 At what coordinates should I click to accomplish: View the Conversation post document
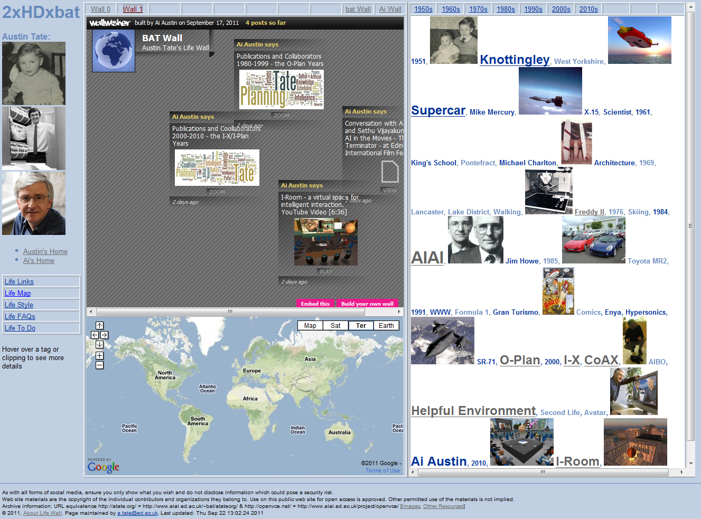pos(390,190)
